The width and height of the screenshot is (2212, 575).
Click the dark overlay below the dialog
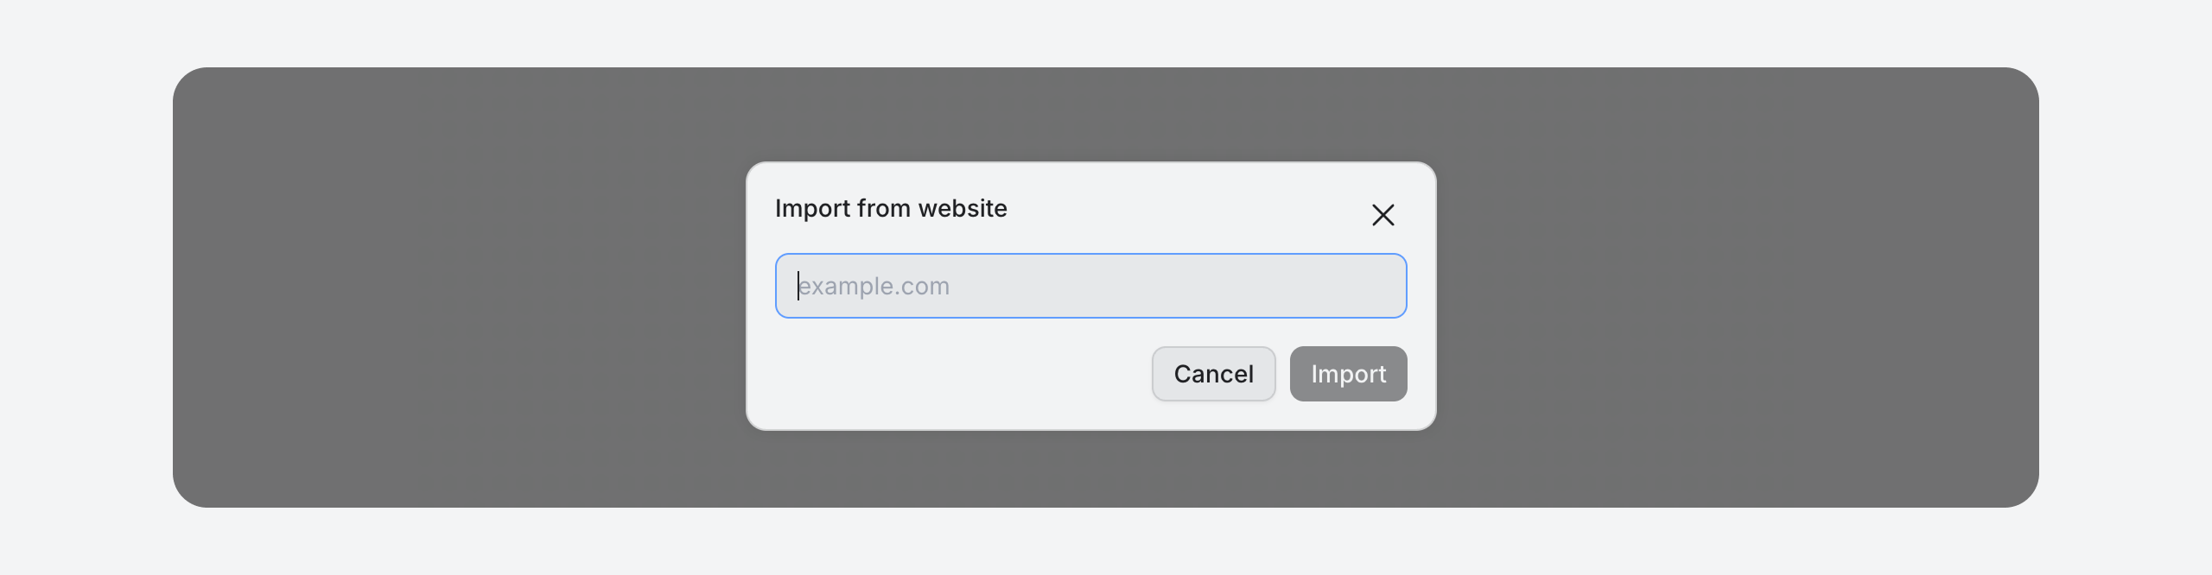click(1090, 469)
